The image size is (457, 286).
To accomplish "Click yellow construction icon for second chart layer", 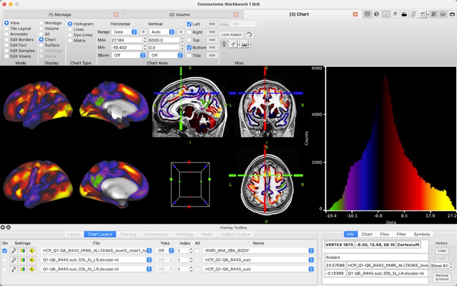I will pos(32,260).
